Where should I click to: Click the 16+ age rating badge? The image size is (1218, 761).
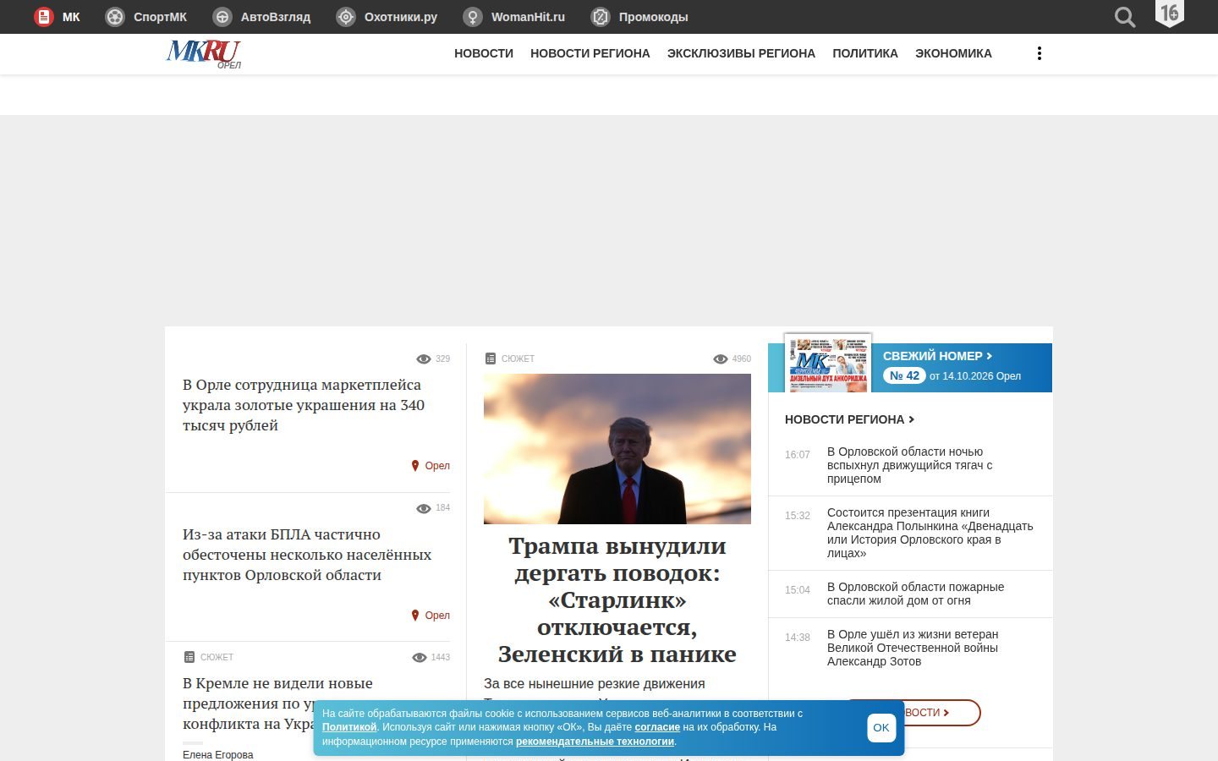coord(1170,14)
